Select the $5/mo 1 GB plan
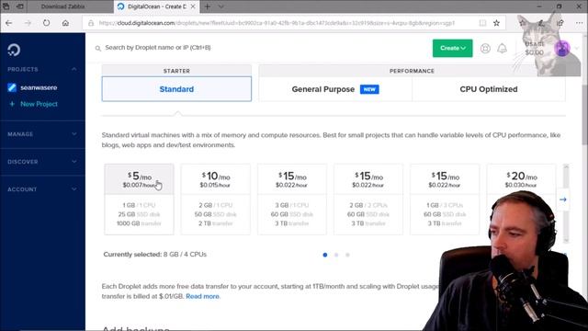 tap(139, 200)
